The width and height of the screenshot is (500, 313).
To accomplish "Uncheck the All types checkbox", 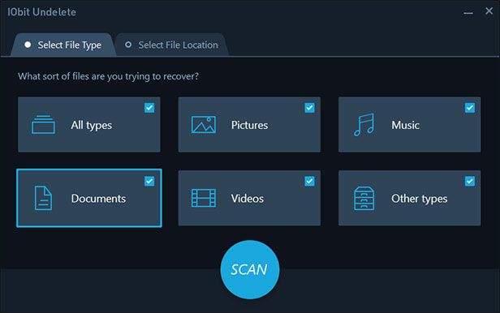I will (149, 108).
